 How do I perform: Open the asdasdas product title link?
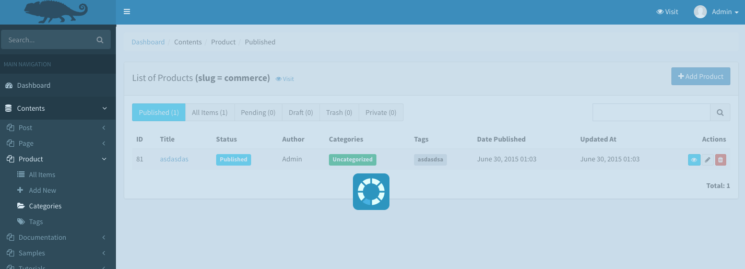(x=174, y=159)
